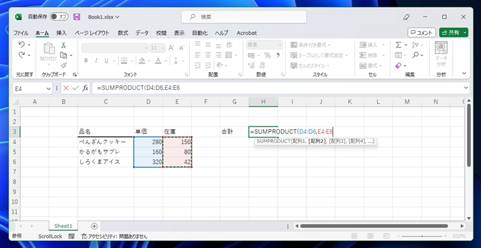Screen dimensions: 481x248
Task: Add a new sheet with plus button
Action: 94,226
